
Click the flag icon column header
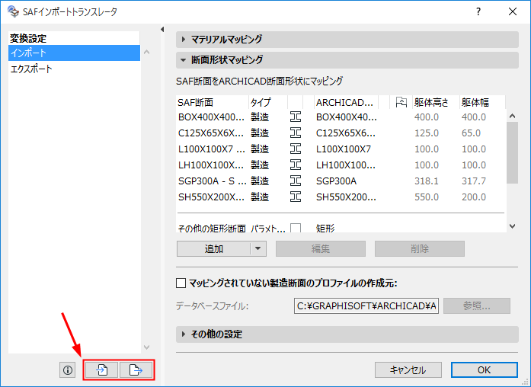(401, 102)
